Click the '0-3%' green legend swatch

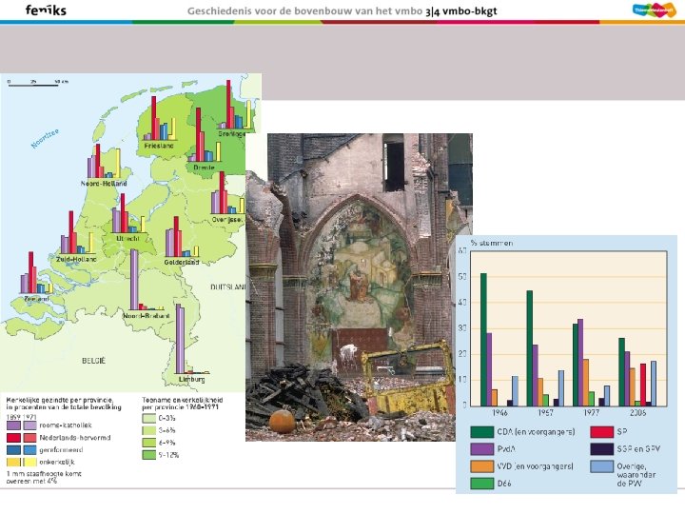148,418
